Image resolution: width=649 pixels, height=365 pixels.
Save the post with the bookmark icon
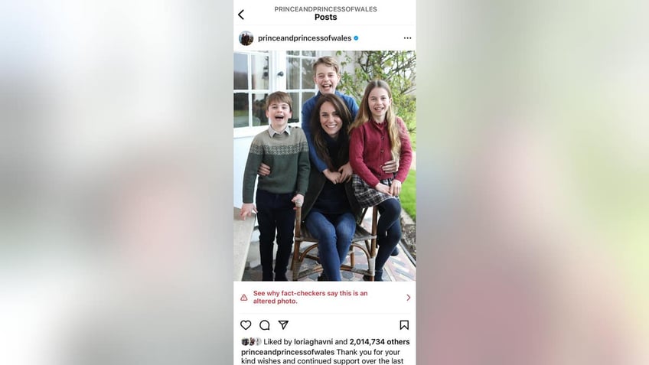click(x=404, y=325)
